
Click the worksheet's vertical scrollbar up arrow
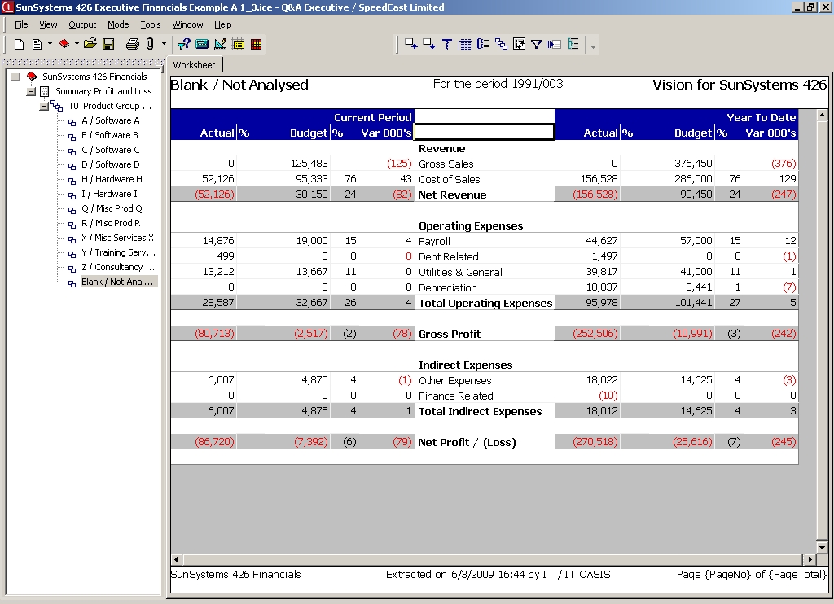[822, 115]
